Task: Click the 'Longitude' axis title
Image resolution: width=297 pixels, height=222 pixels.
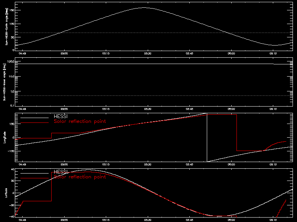Action: click(5, 137)
